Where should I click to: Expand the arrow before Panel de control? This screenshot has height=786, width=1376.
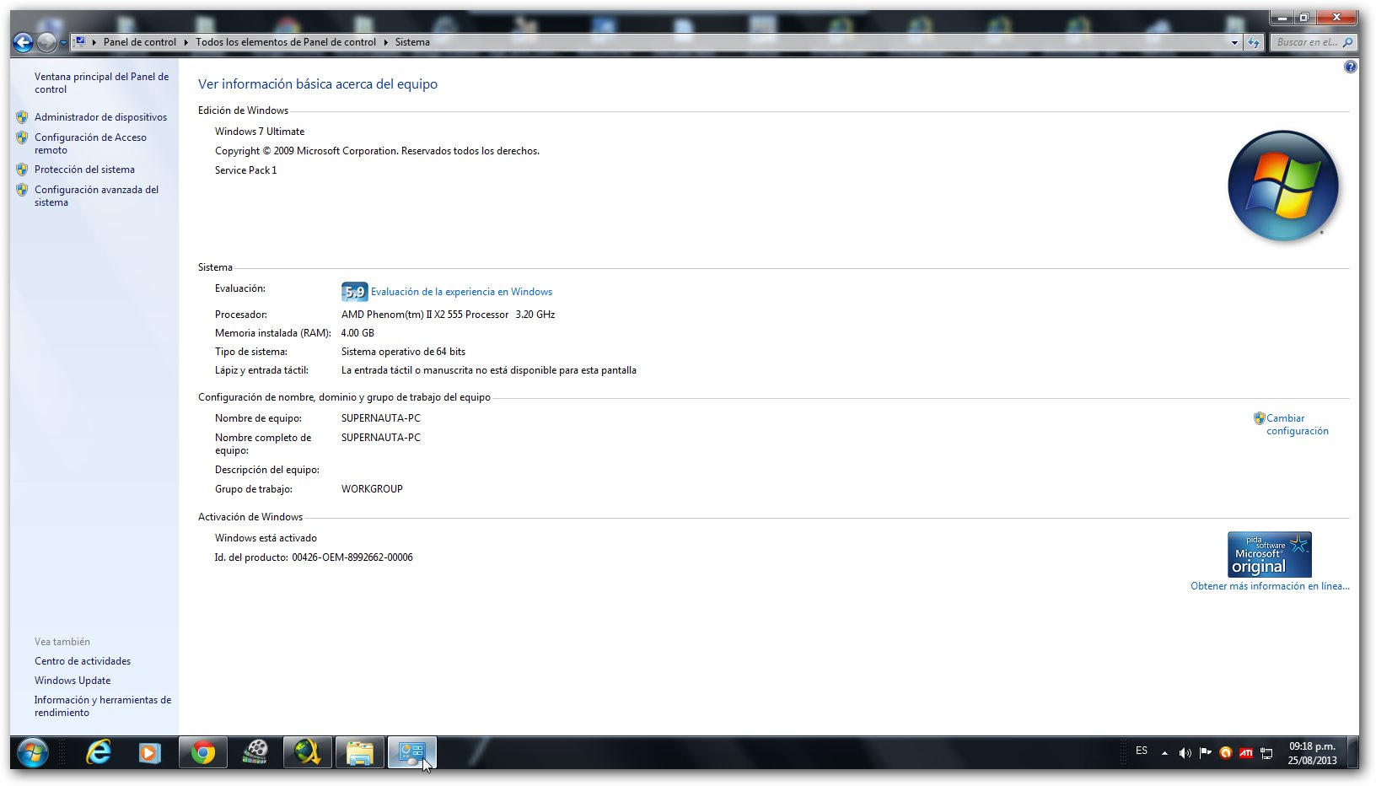pyautogui.click(x=94, y=42)
